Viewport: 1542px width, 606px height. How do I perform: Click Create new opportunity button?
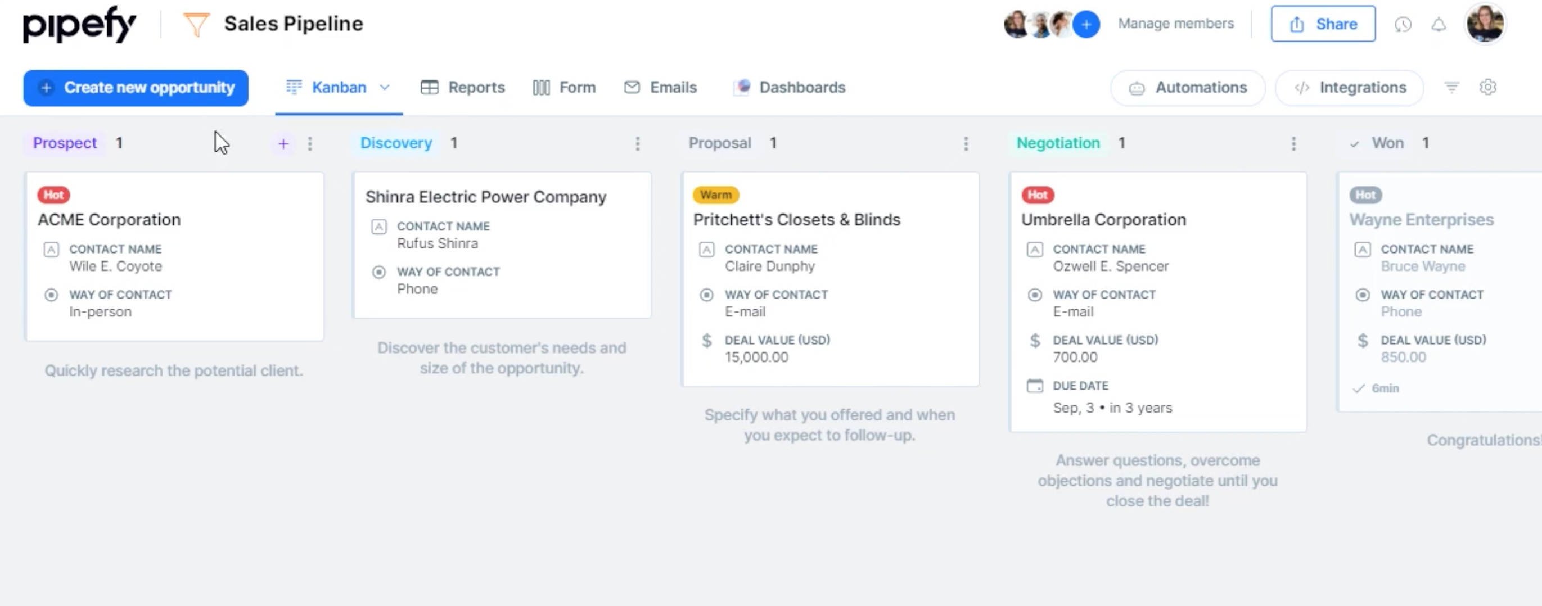click(x=136, y=88)
